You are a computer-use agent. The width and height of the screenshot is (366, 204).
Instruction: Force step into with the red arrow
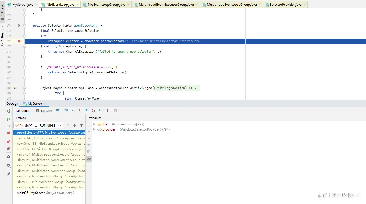tap(80, 111)
